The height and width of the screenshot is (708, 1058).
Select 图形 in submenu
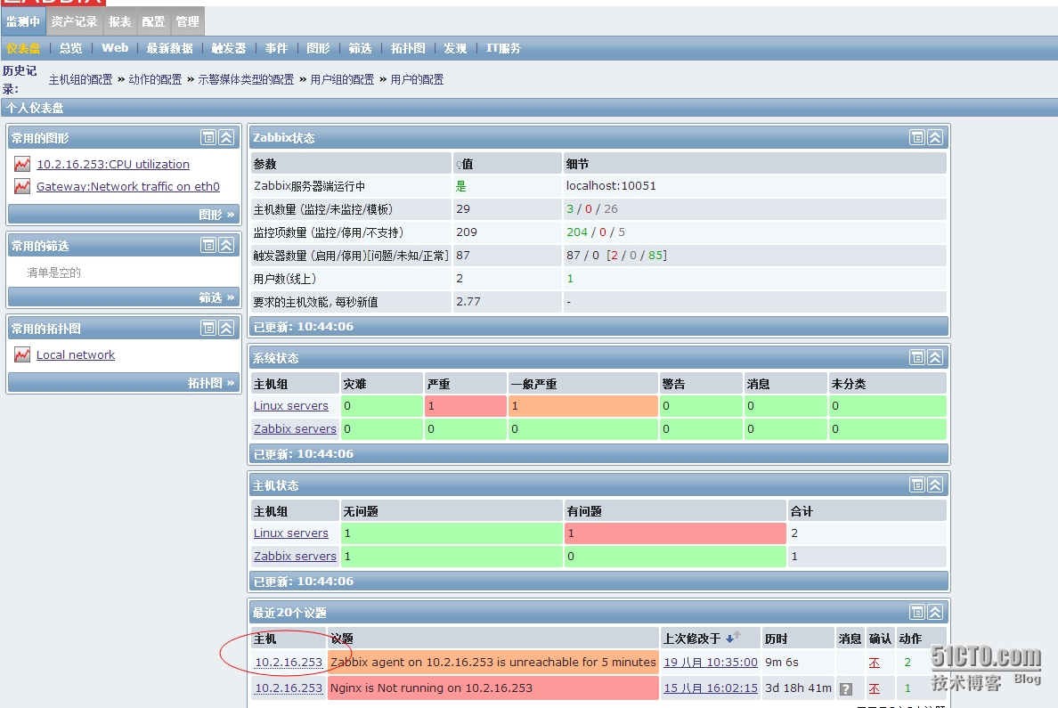click(318, 48)
